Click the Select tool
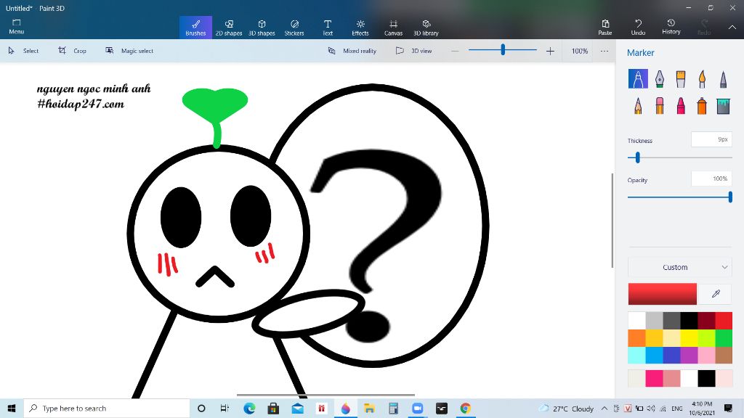Viewport: 744px width, 418px height. (24, 51)
